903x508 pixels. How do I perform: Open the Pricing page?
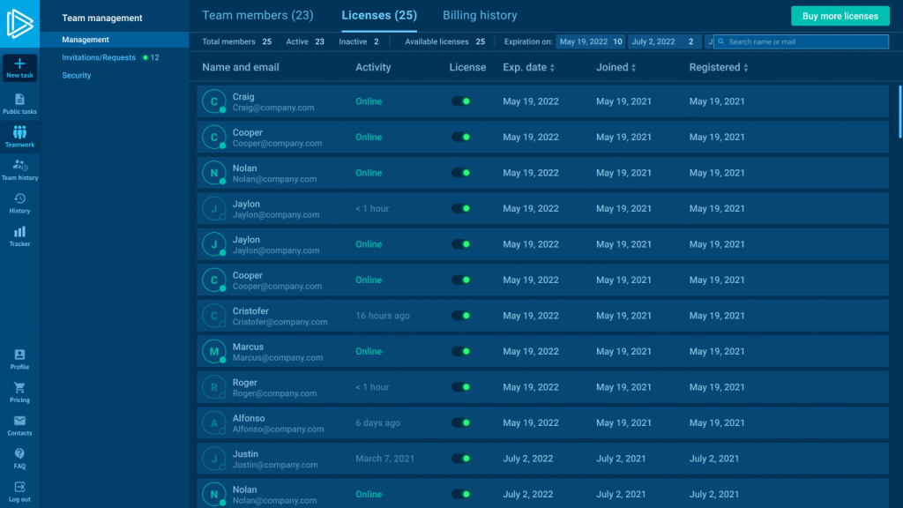19,392
